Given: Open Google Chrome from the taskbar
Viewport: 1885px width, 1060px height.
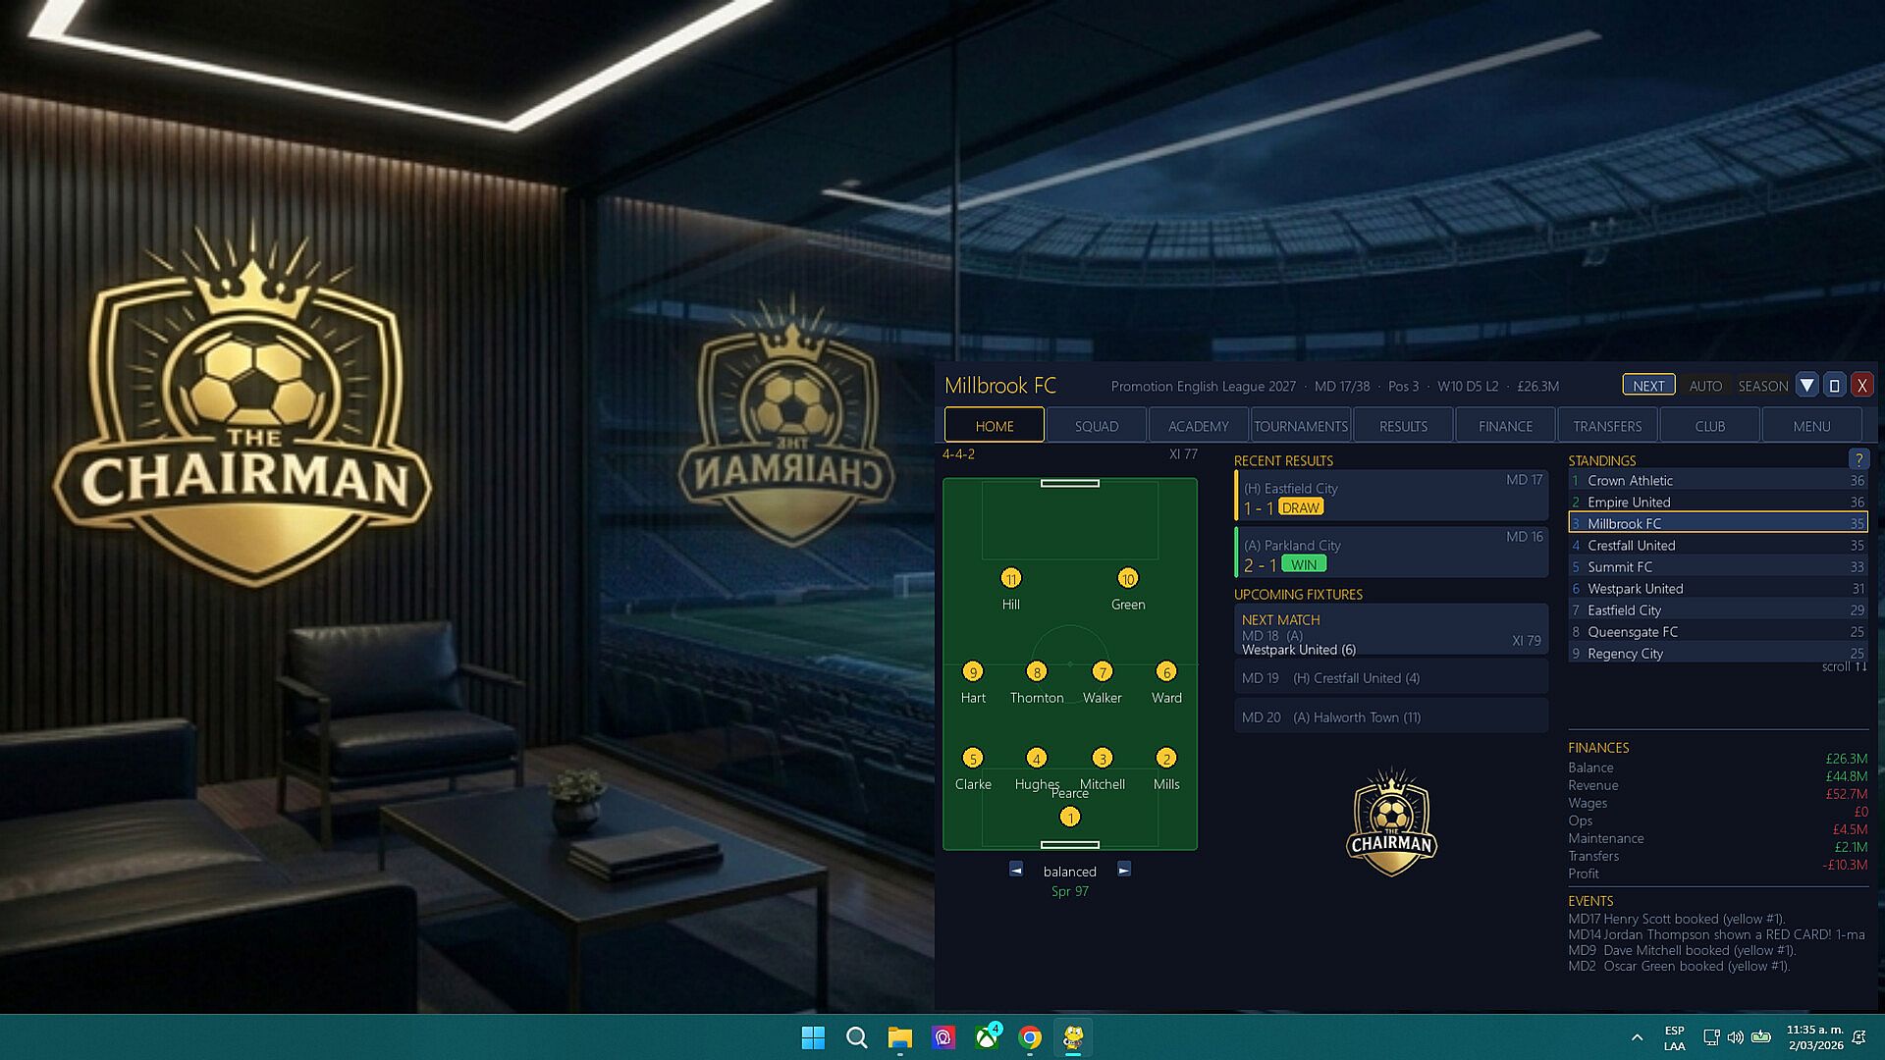Looking at the screenshot, I should (1030, 1037).
